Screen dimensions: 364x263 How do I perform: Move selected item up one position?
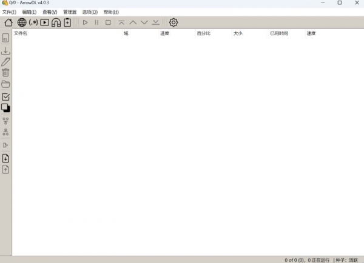(133, 22)
